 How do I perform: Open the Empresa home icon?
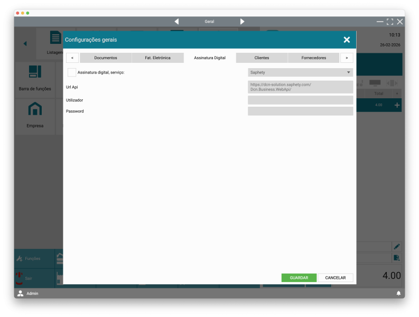(x=35, y=109)
